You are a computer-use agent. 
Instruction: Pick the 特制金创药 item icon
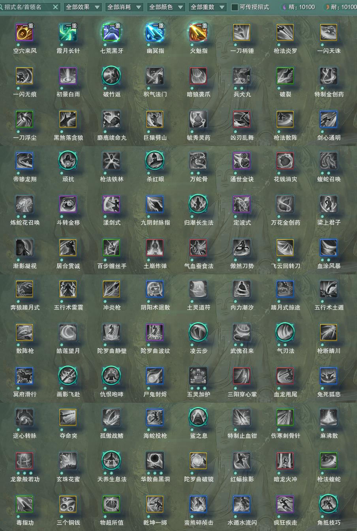[x=329, y=75]
